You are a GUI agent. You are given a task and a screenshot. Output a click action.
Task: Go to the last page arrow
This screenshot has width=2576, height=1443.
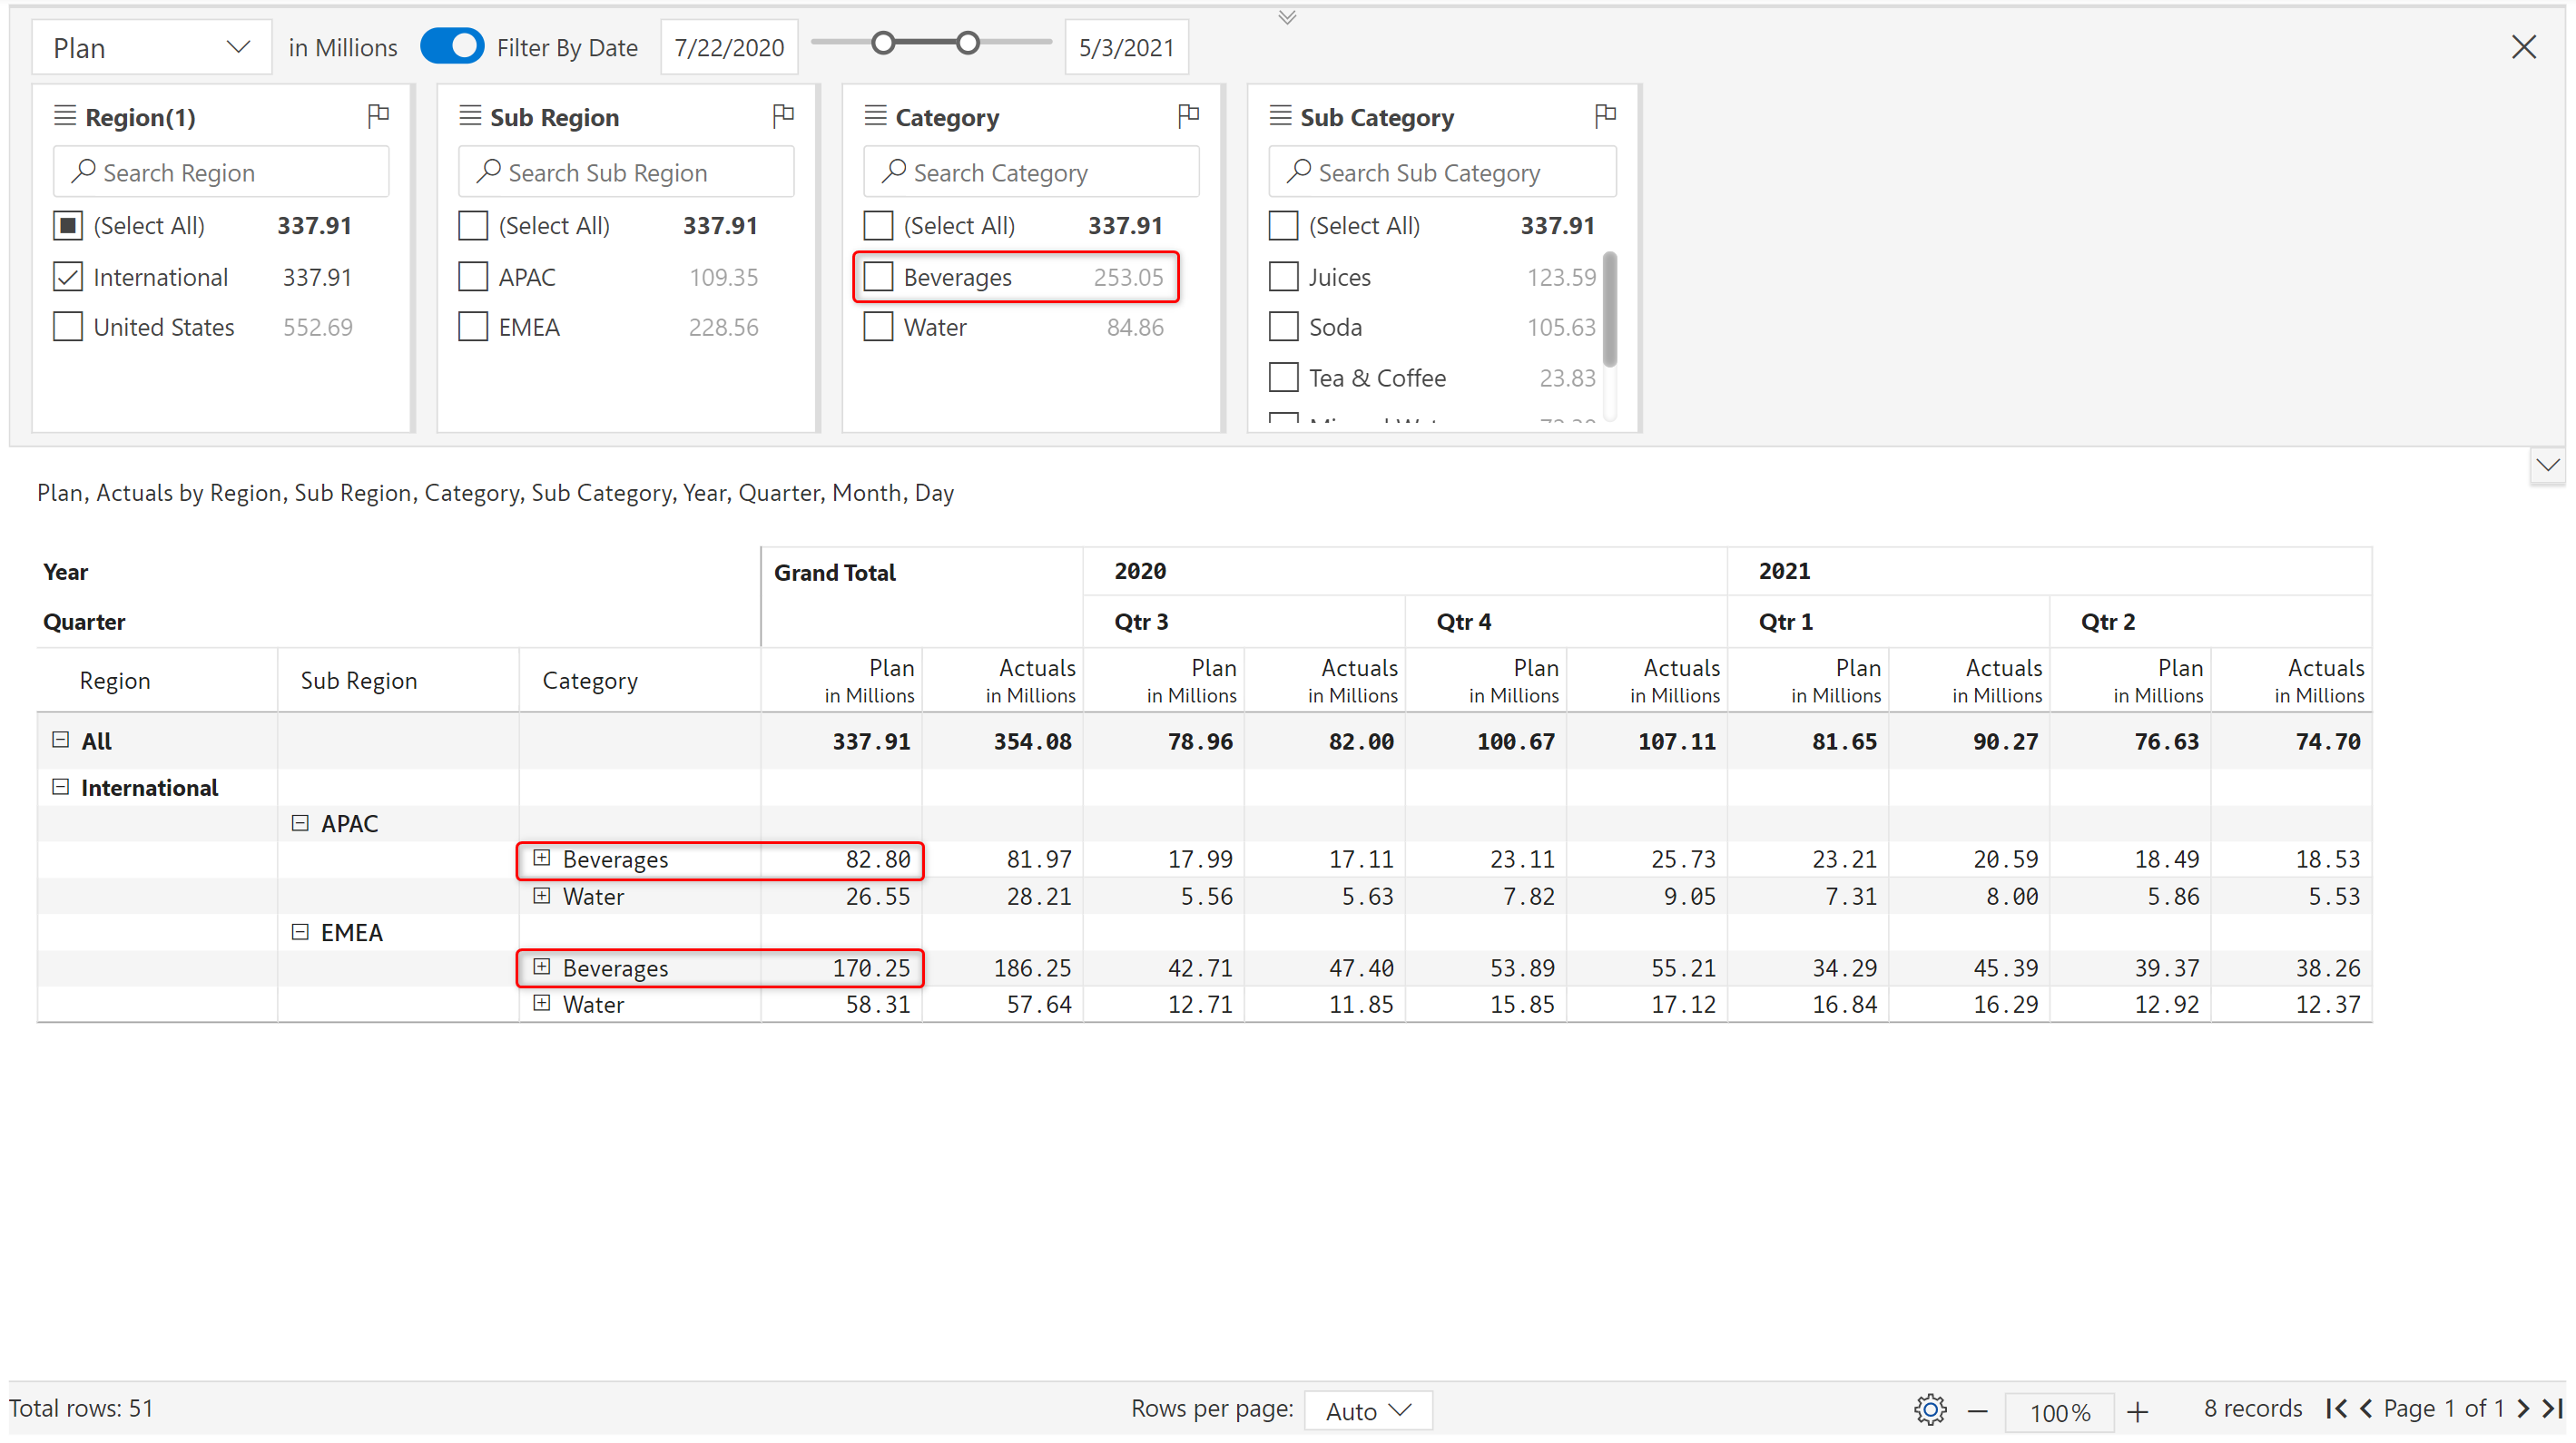click(x=2552, y=1409)
